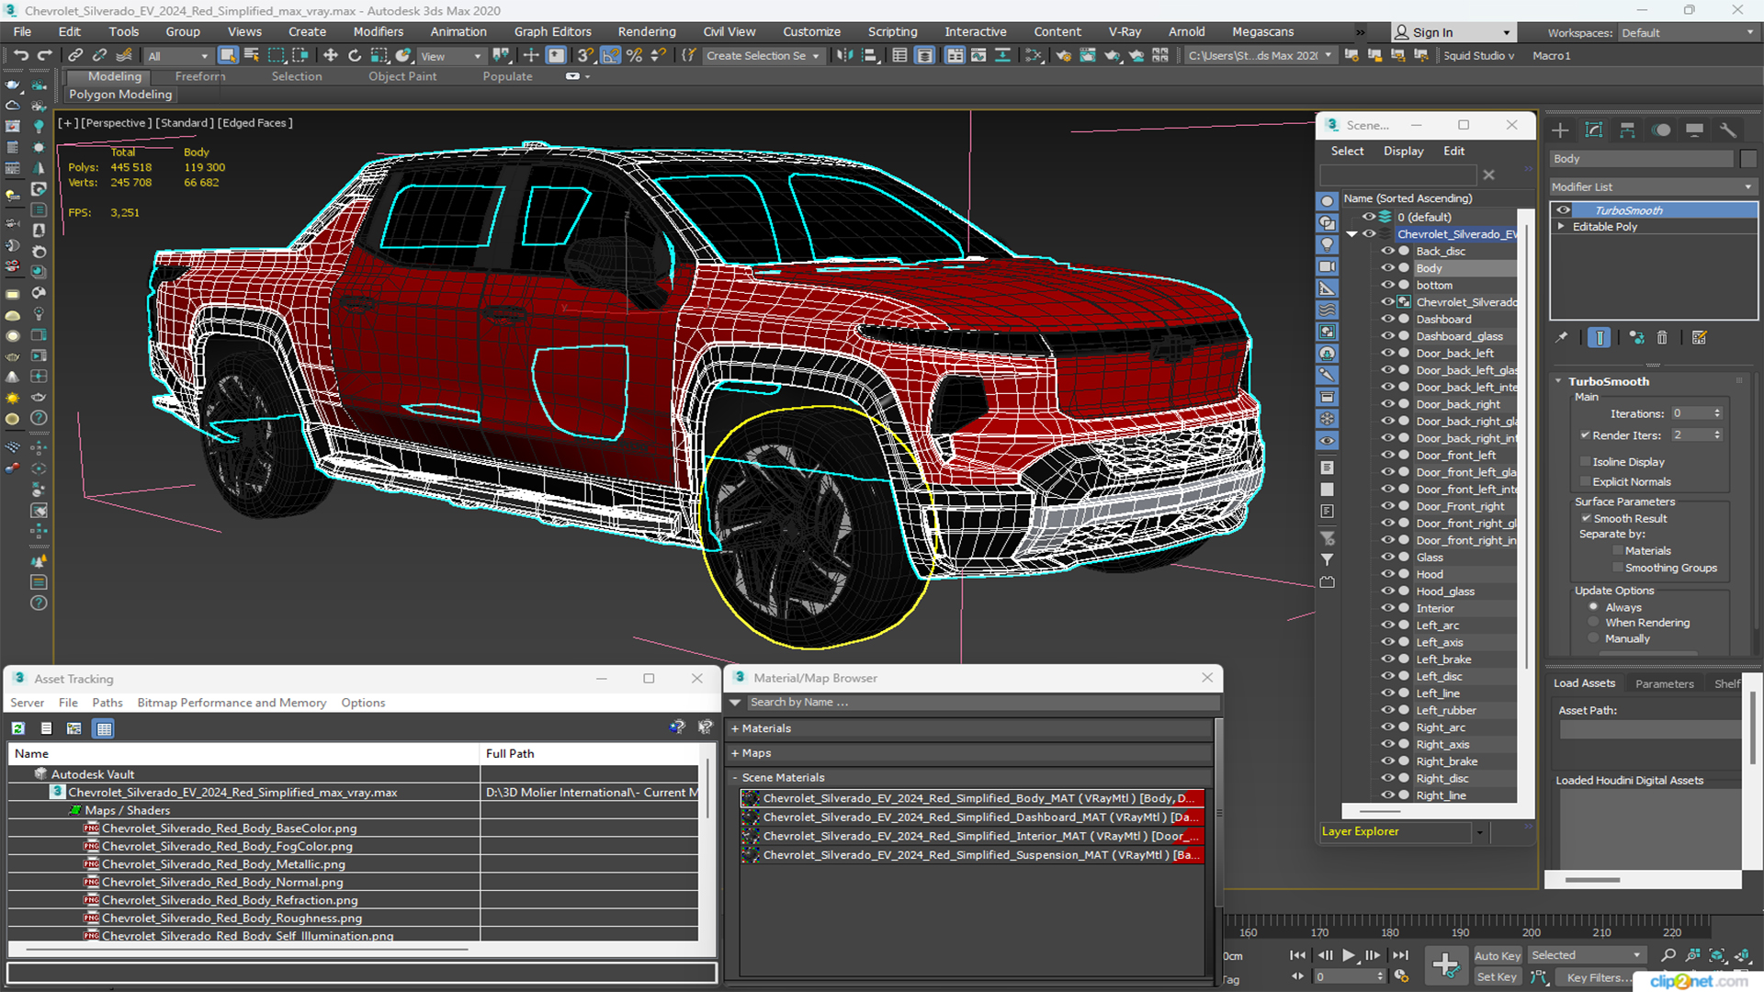
Task: Activate the Select Object tool
Action: (228, 56)
